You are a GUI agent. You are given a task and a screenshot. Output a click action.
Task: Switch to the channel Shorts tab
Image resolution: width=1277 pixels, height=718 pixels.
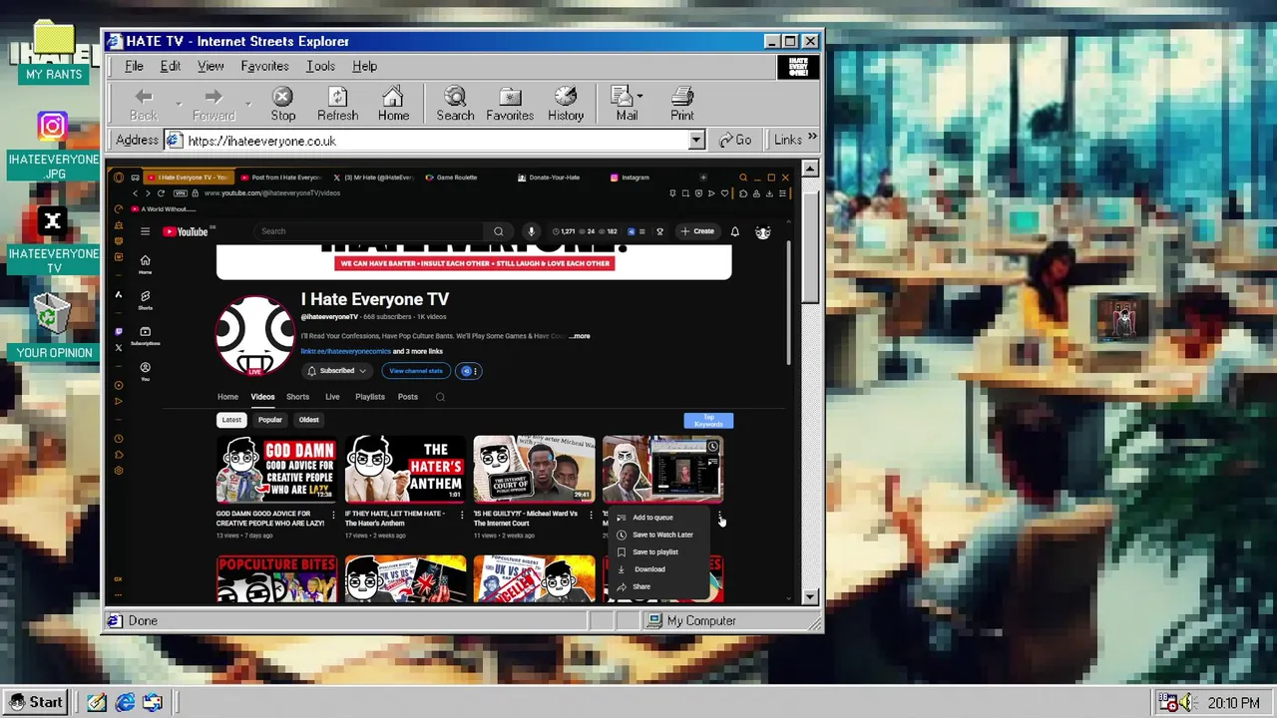pyautogui.click(x=297, y=397)
